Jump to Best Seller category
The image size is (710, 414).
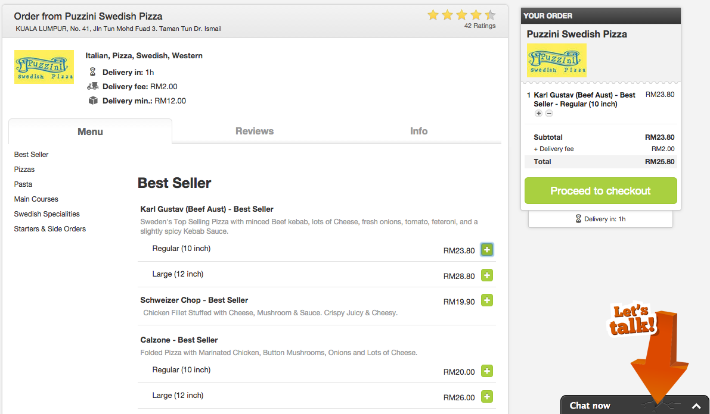pos(31,155)
